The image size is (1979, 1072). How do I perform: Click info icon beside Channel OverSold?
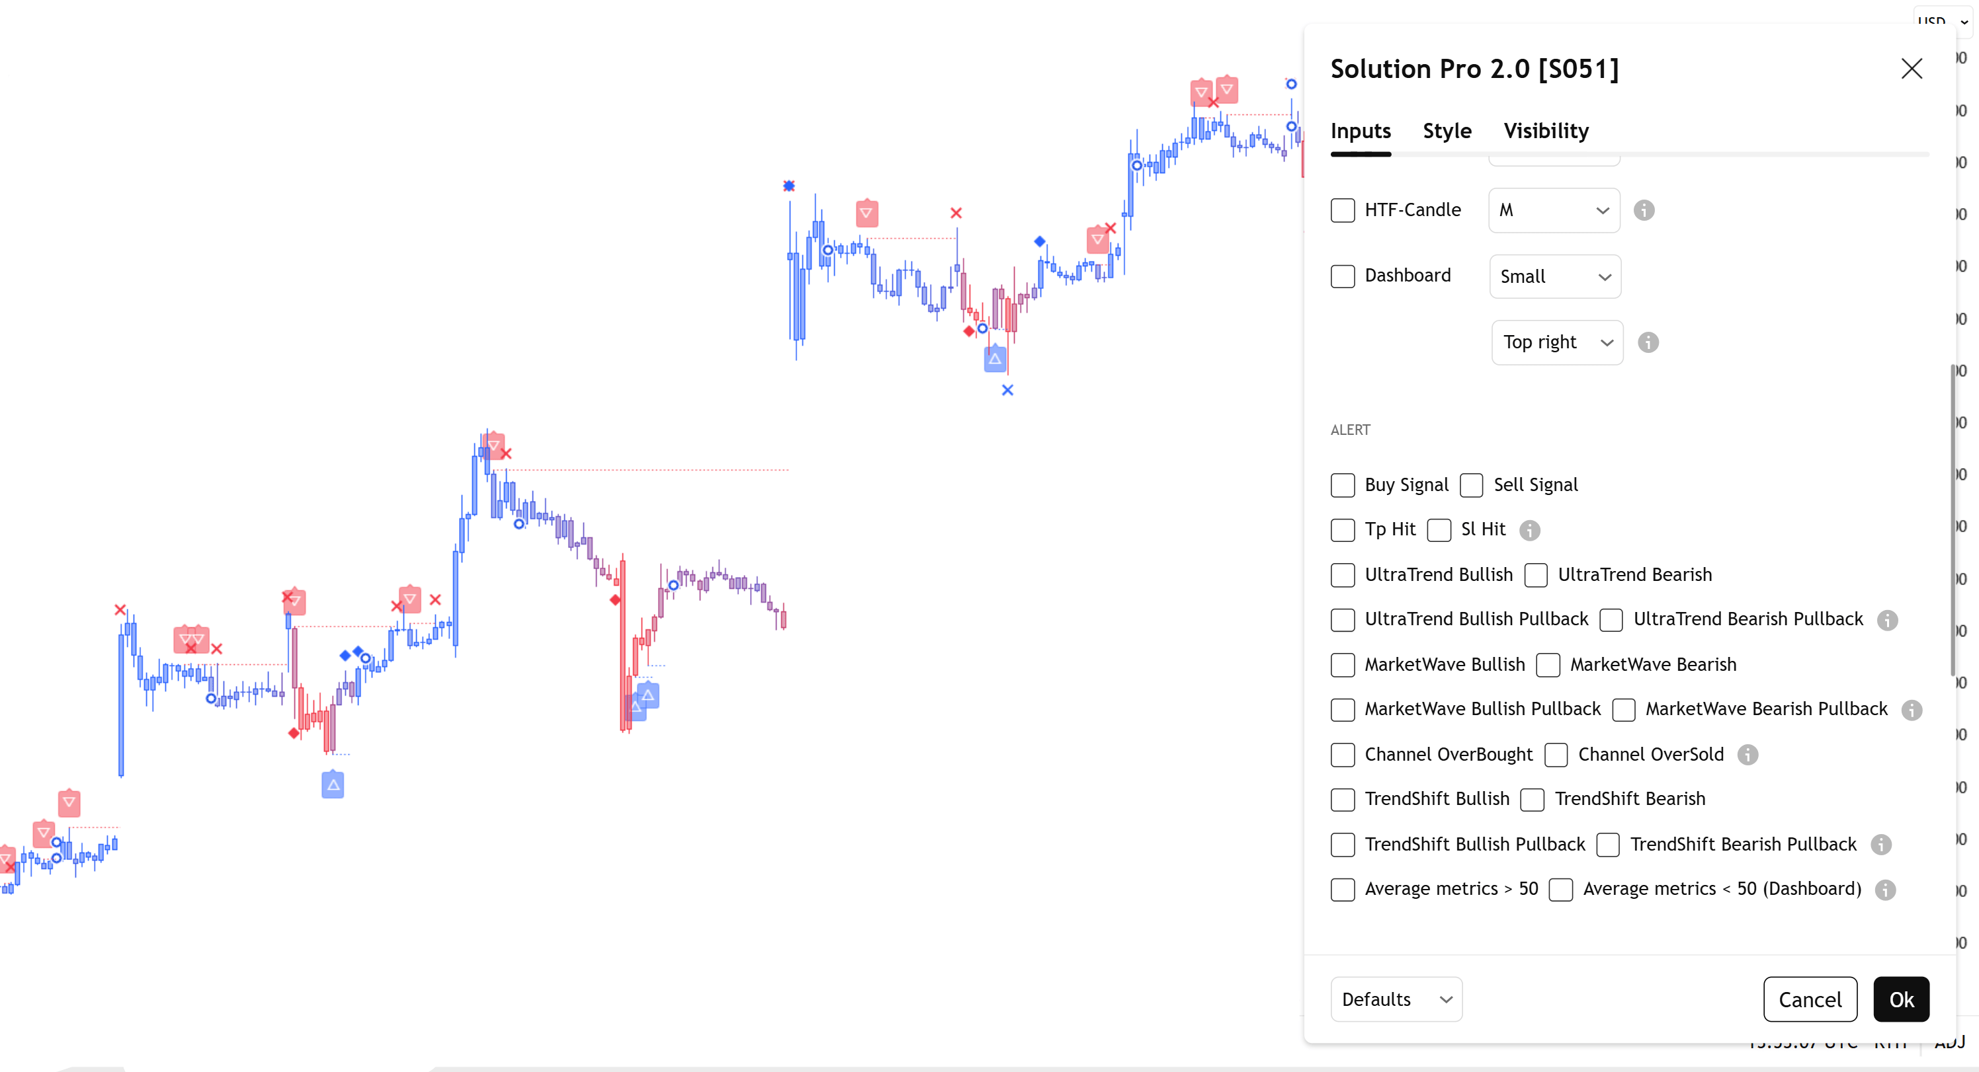coord(1747,755)
